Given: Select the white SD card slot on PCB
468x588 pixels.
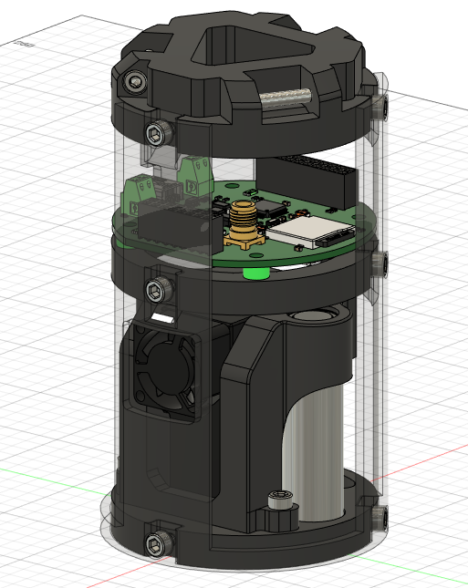Looking at the screenshot, I should pyautogui.click(x=311, y=231).
